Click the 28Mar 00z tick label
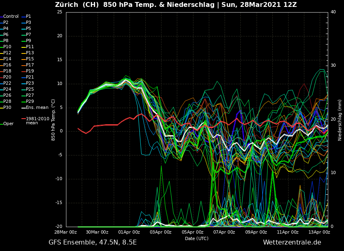The image size is (344, 251). click(x=66, y=232)
